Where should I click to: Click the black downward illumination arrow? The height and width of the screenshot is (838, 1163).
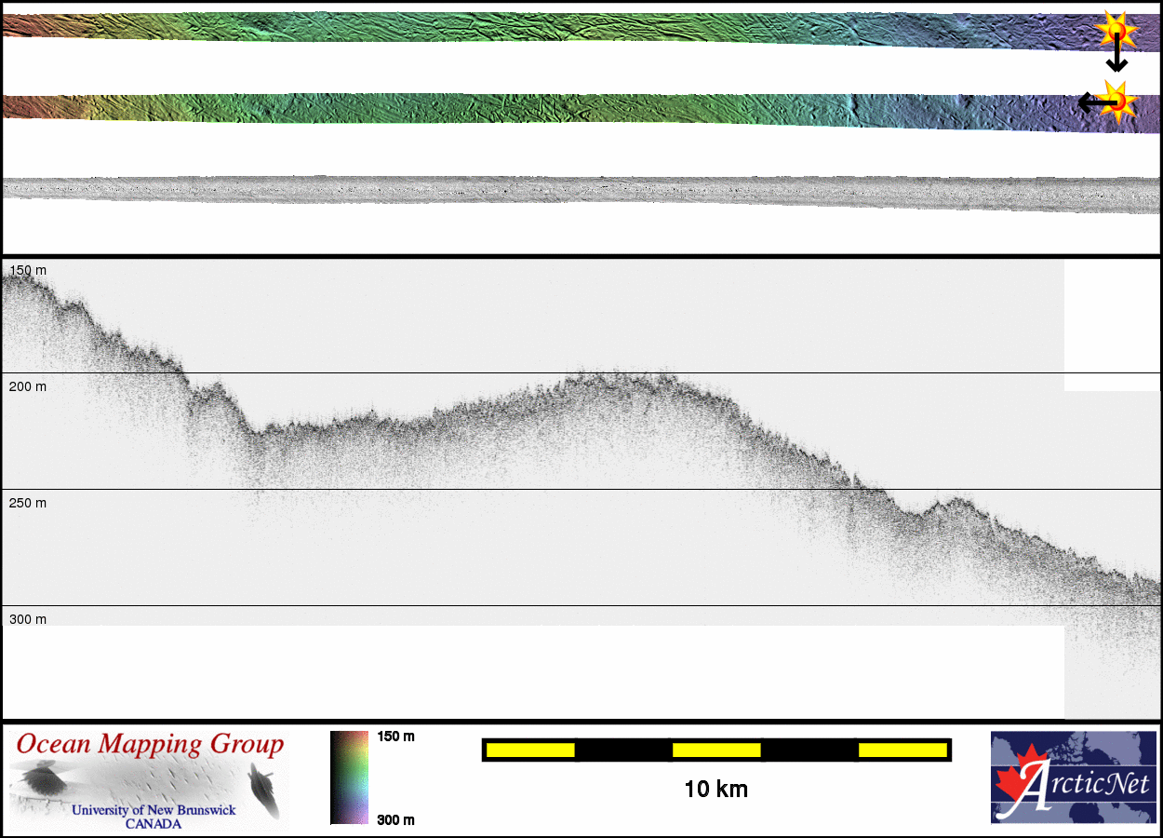(1116, 60)
